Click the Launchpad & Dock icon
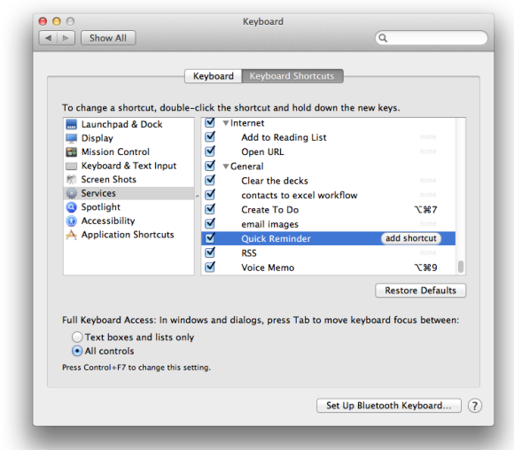Screen dimensions: 514x450 (71, 124)
